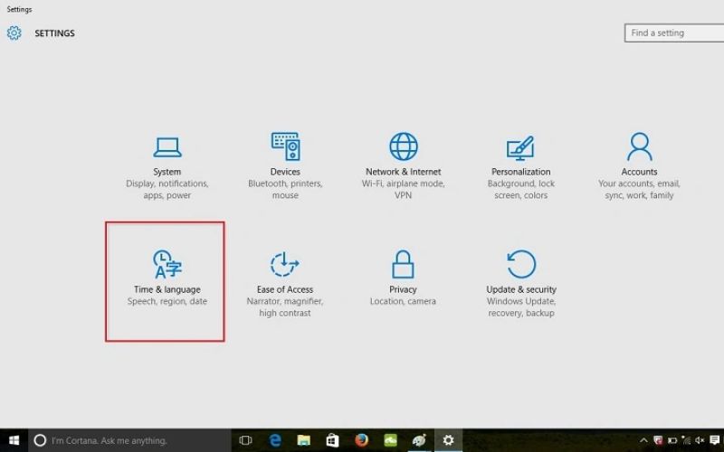Select the Settings gear taskbar icon
724x452 pixels.
[448, 440]
